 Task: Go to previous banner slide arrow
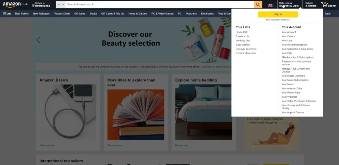pos(39,40)
